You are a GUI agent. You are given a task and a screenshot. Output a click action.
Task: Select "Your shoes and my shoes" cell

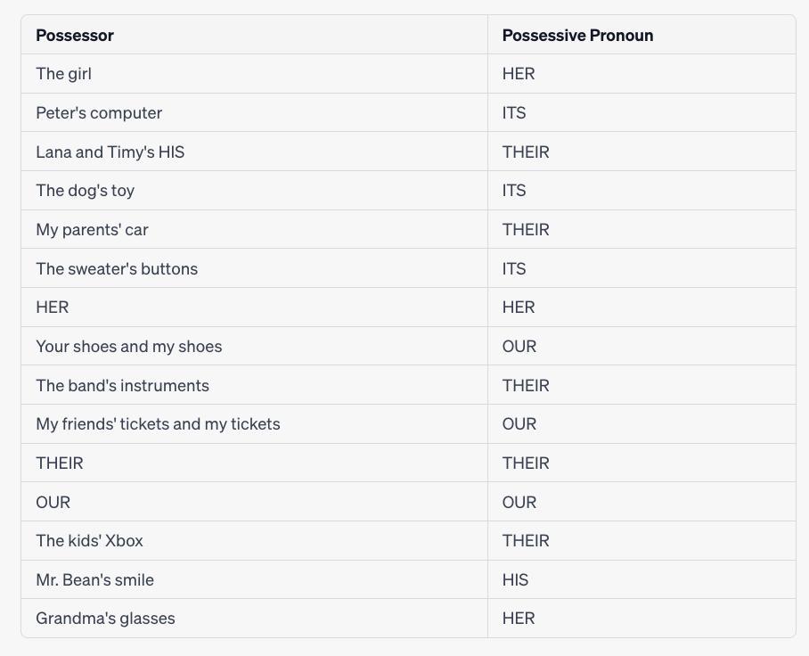tap(129, 347)
